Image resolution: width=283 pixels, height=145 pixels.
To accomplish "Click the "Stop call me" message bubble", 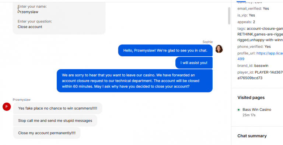I will (55, 121).
